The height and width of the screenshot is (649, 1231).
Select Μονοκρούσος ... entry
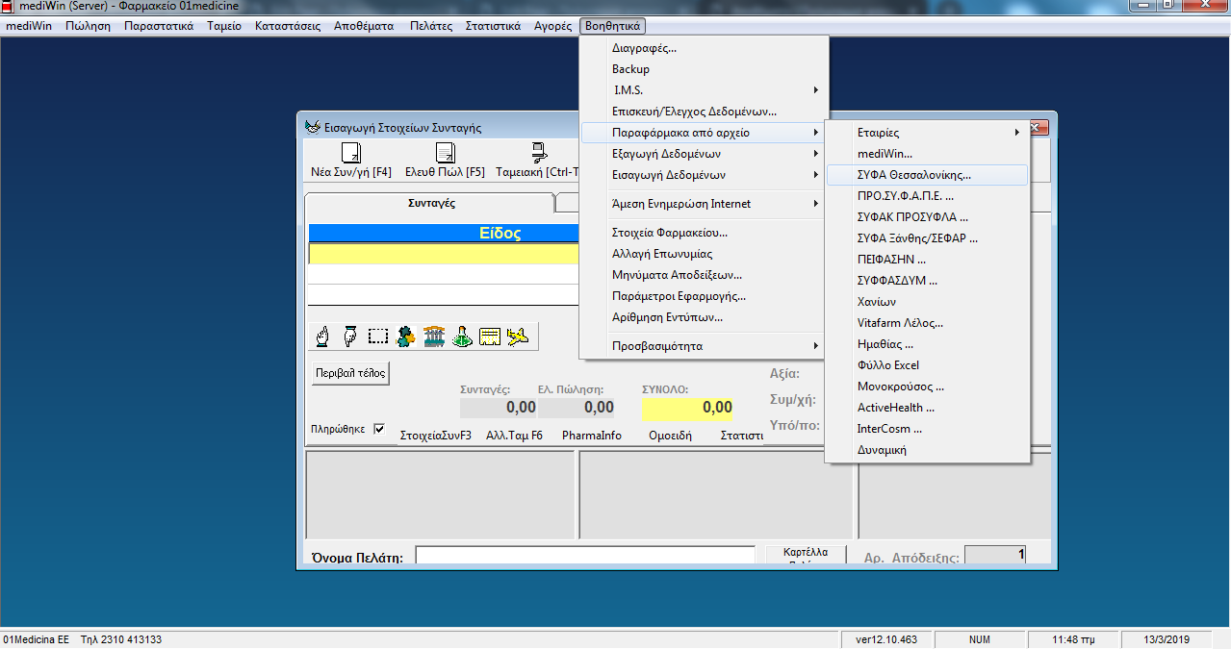point(928,387)
